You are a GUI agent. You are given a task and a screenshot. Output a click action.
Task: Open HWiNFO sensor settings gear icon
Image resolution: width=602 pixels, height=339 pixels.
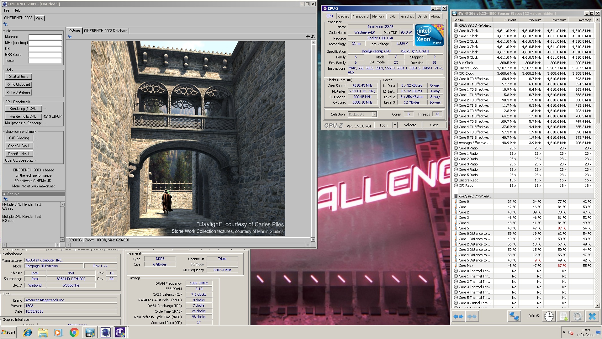click(x=577, y=316)
